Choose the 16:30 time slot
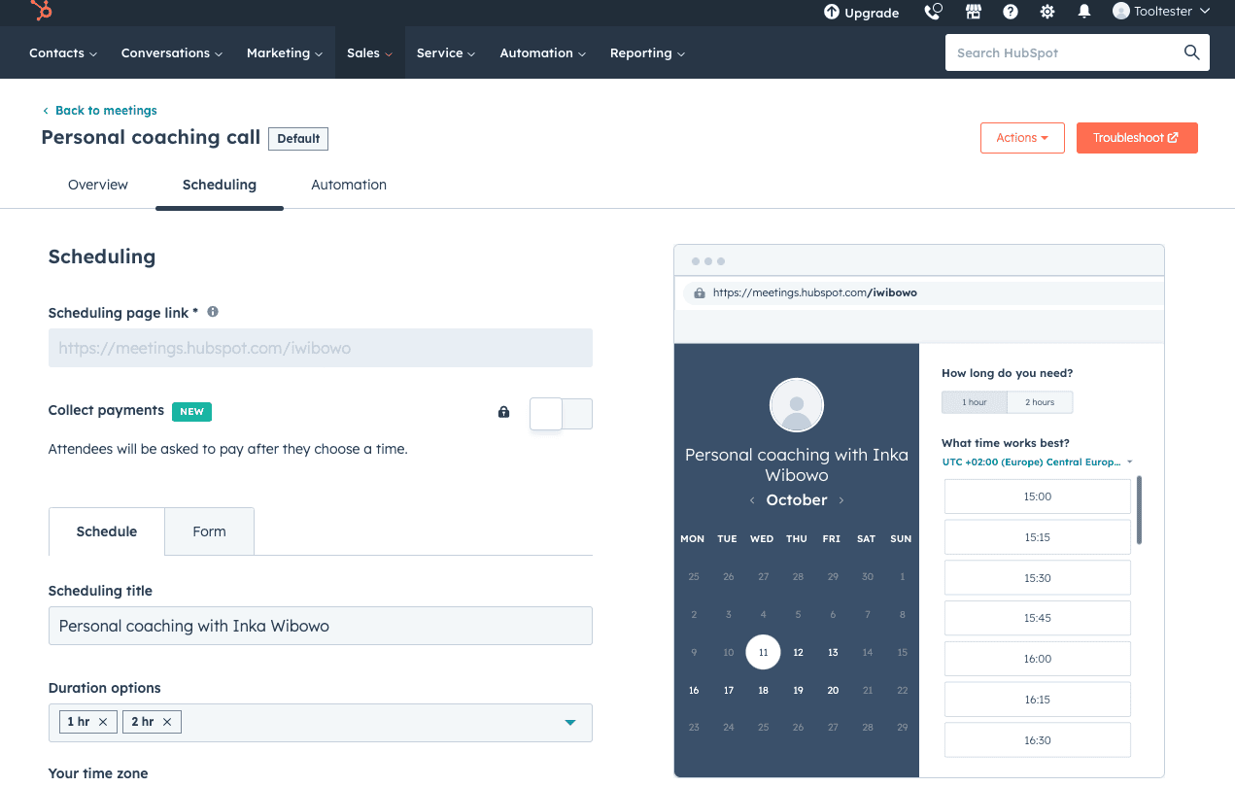The width and height of the screenshot is (1235, 787). click(1038, 740)
